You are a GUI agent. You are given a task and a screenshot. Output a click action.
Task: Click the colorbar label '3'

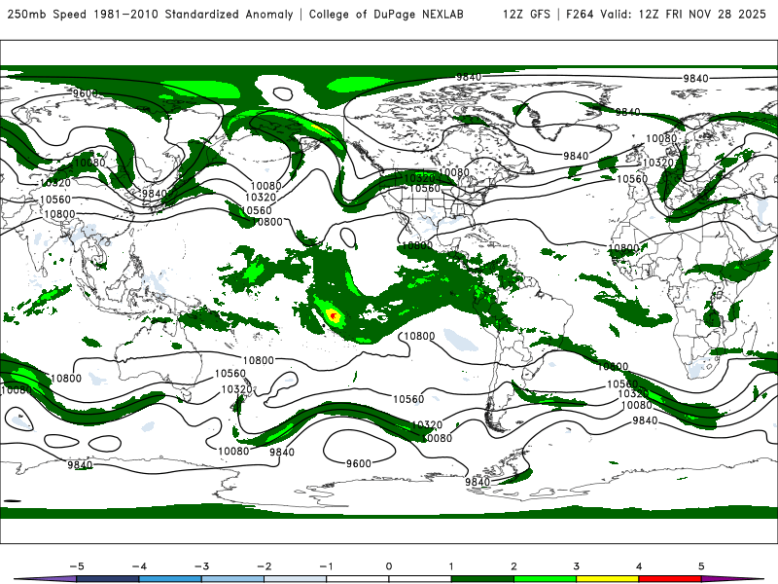click(x=576, y=566)
